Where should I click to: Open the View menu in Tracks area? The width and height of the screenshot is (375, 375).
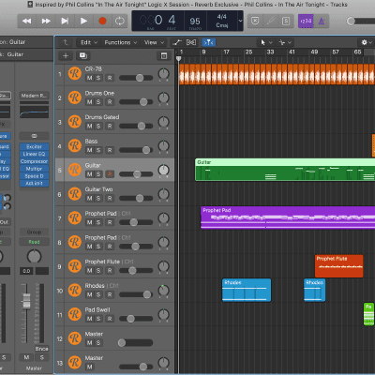[154, 42]
